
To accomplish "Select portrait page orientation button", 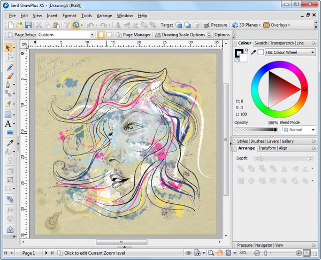I will pos(101,35).
